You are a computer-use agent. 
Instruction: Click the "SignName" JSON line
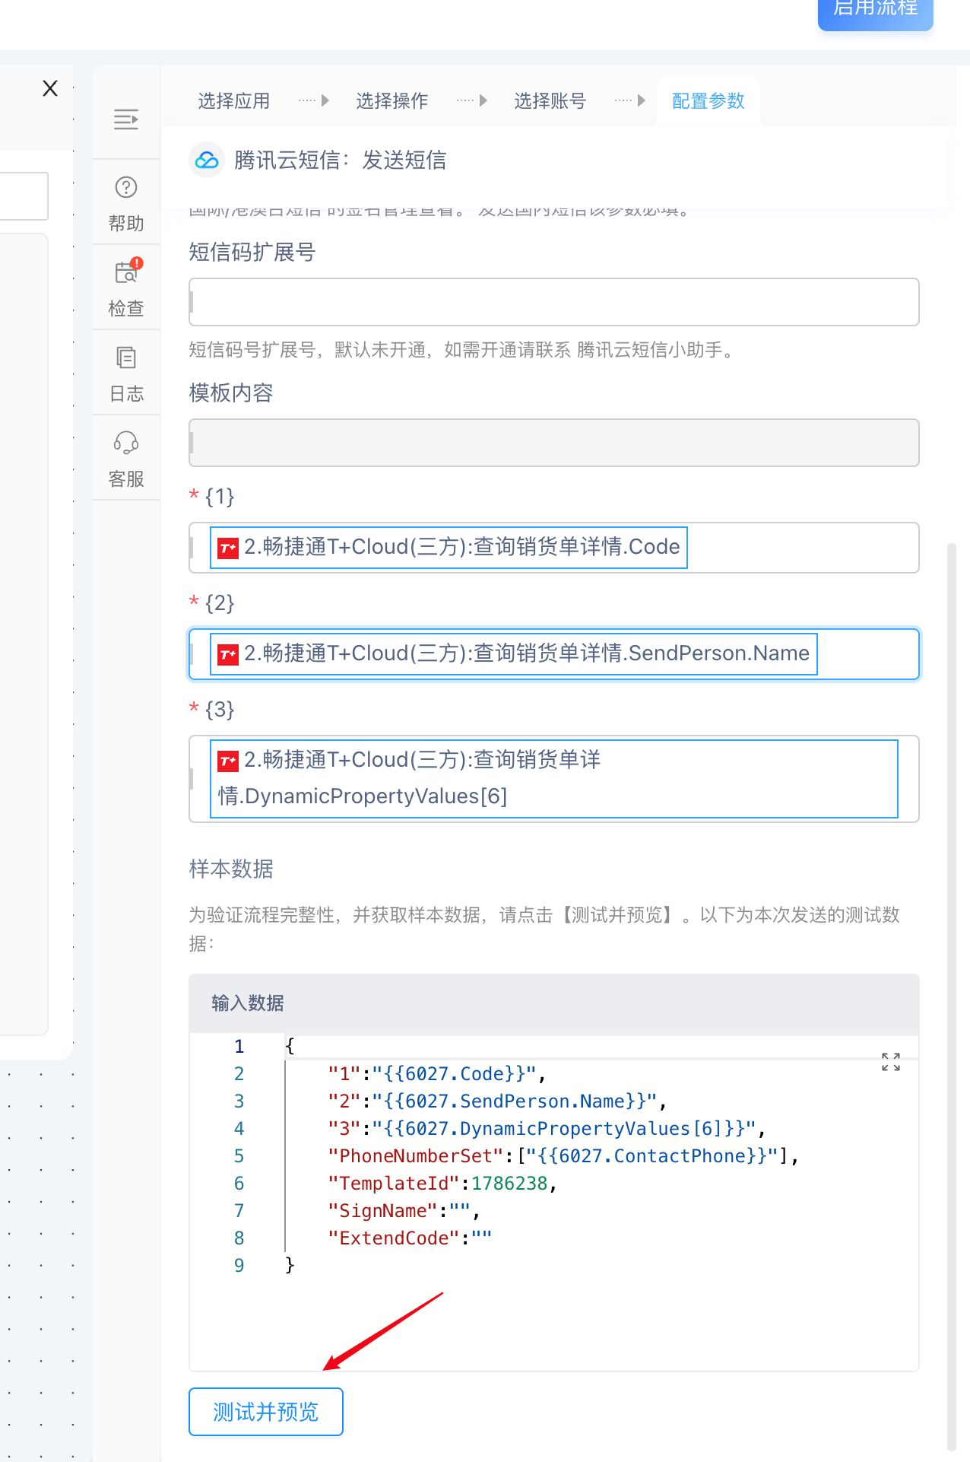[404, 1211]
